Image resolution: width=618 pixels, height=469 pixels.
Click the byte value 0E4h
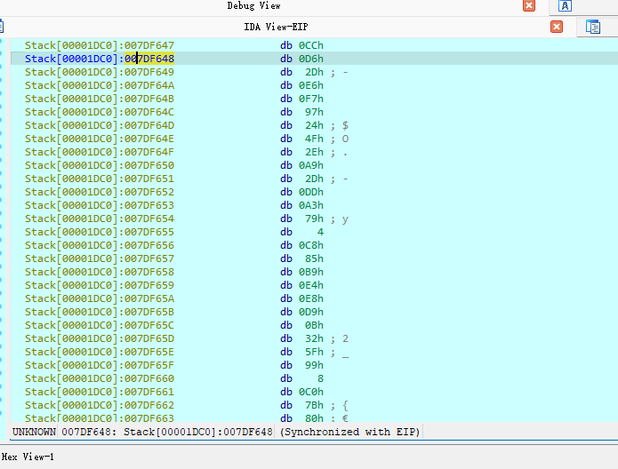(311, 285)
